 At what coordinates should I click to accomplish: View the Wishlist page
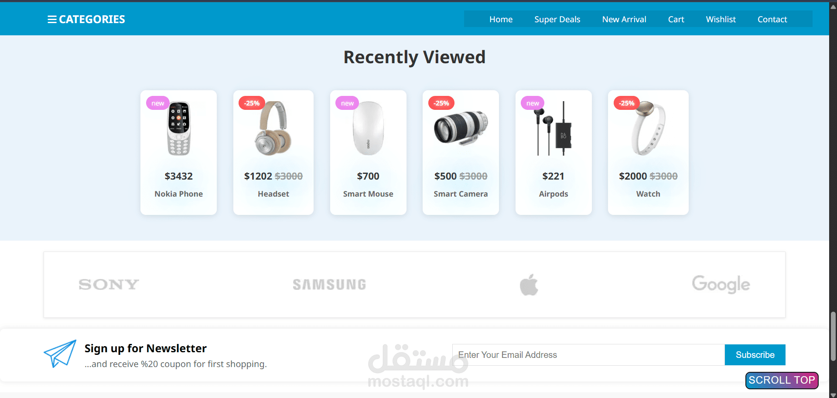pos(721,19)
